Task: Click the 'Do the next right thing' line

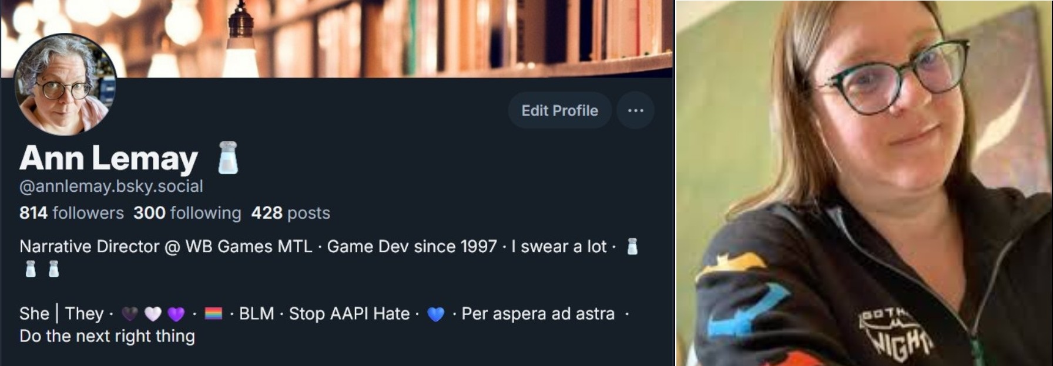Action: click(x=107, y=336)
